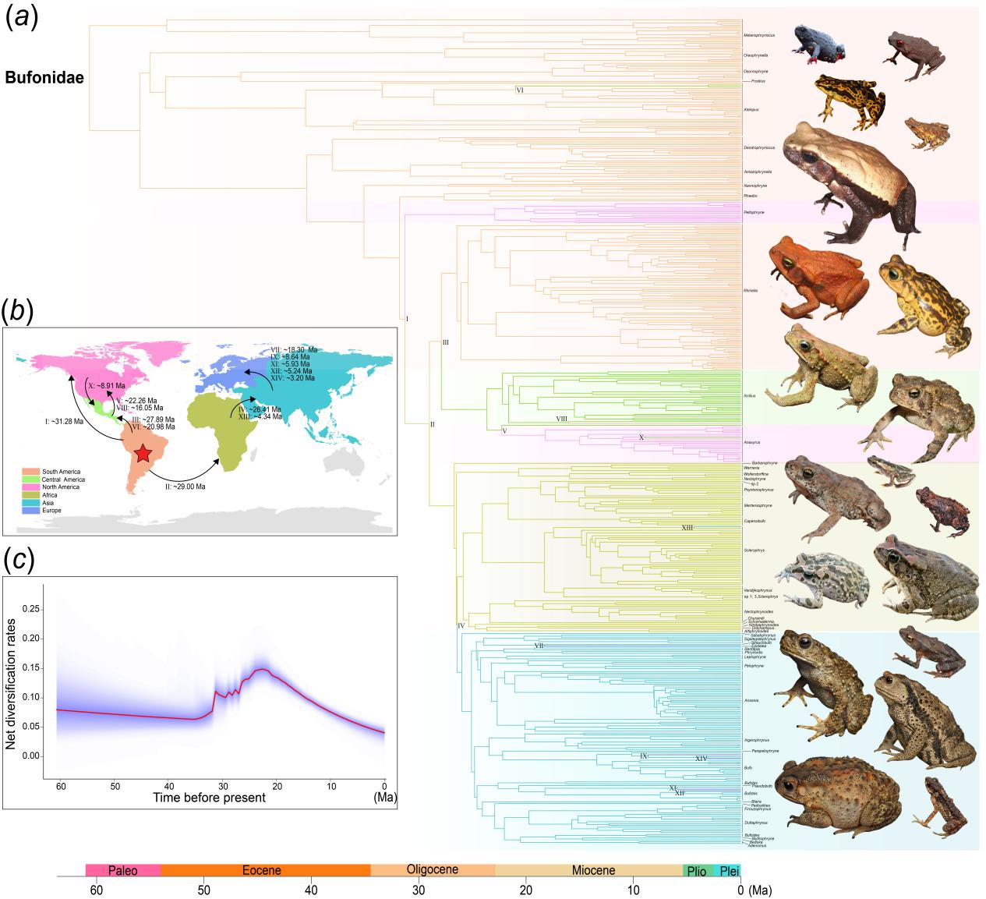Select the Plio segment of the timescale

[x=697, y=870]
